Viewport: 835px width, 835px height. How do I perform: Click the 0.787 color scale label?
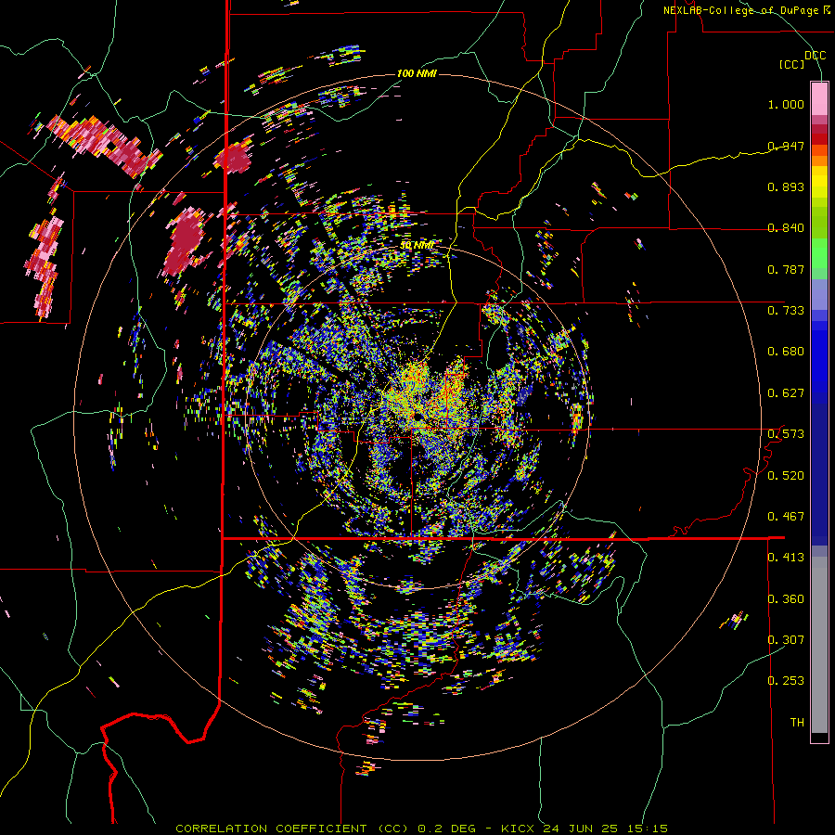pos(786,269)
